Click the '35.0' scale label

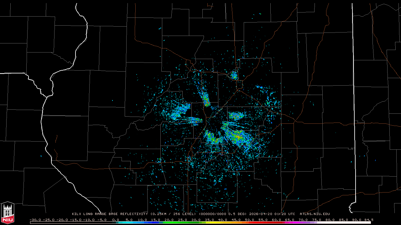click(x=210, y=220)
